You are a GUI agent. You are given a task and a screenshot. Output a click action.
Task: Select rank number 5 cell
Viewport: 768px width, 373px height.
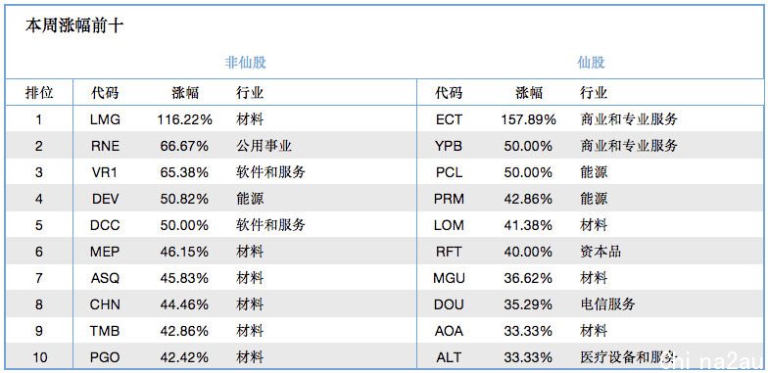[39, 225]
